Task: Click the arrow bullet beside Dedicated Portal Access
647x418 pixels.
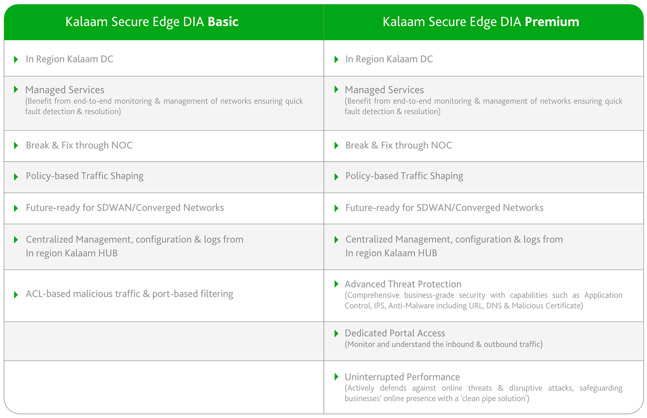Action: point(336,333)
